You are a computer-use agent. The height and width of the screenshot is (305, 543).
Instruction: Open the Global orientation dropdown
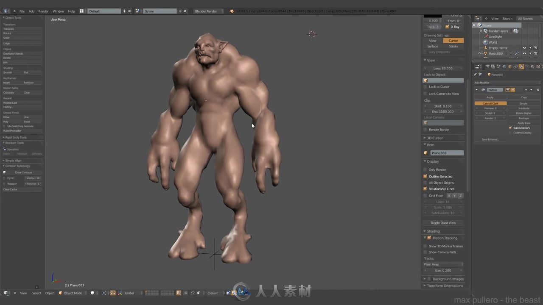(x=133, y=293)
